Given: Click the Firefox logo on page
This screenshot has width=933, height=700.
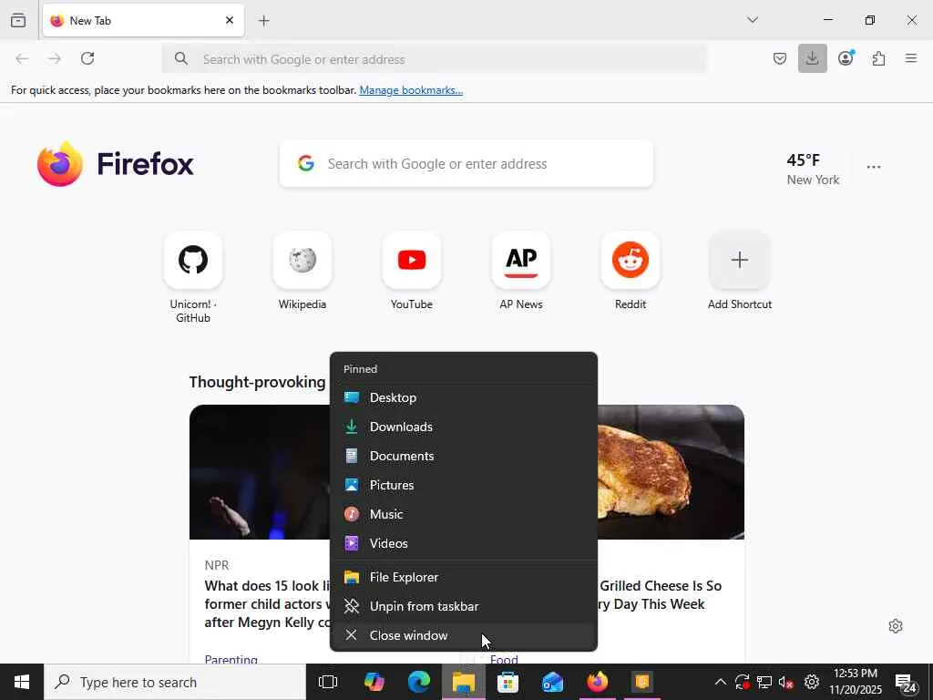Looking at the screenshot, I should coord(116,164).
